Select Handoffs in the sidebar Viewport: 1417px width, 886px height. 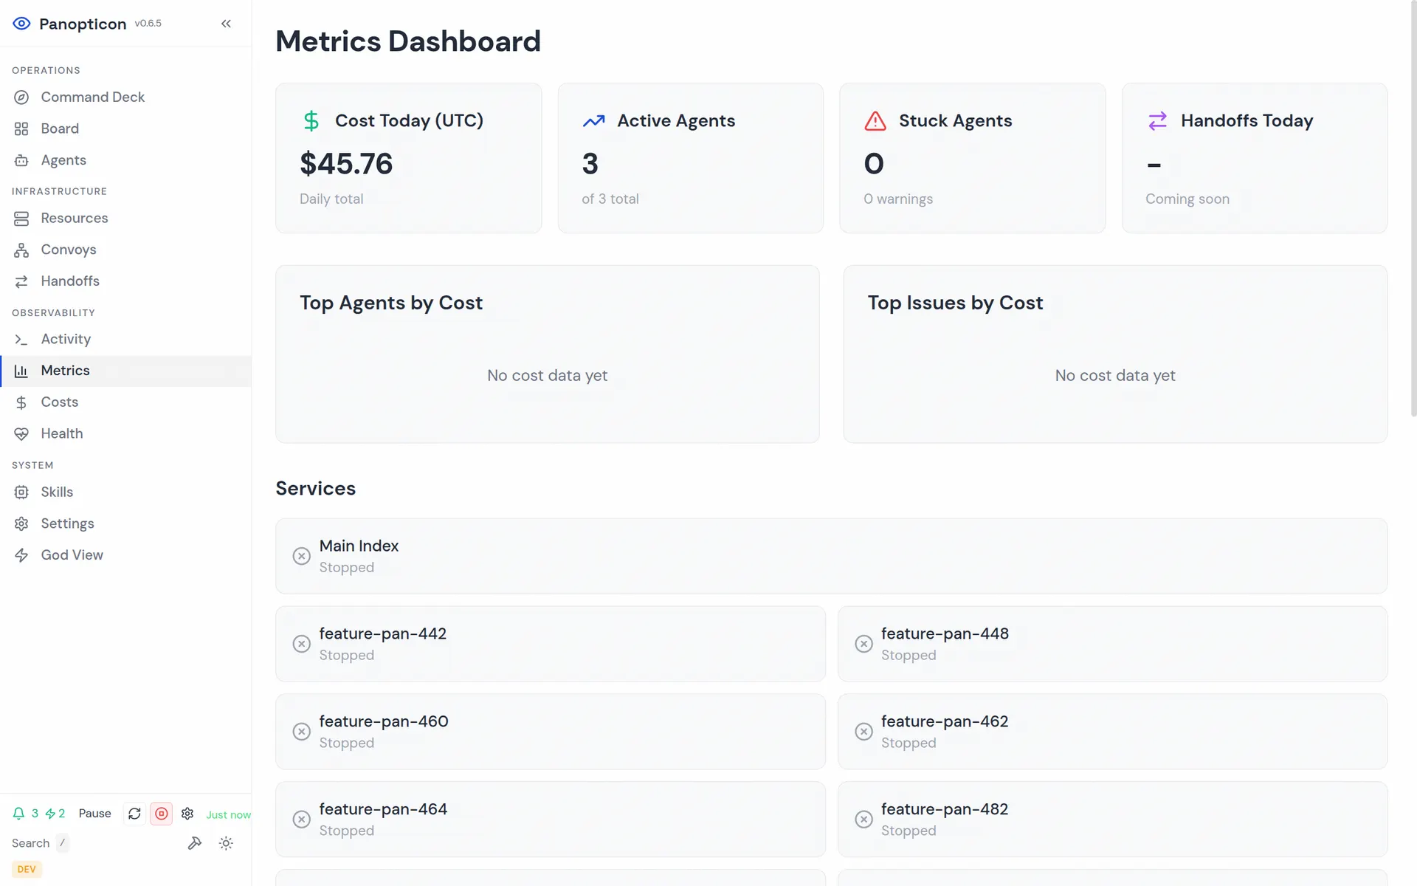[125, 281]
